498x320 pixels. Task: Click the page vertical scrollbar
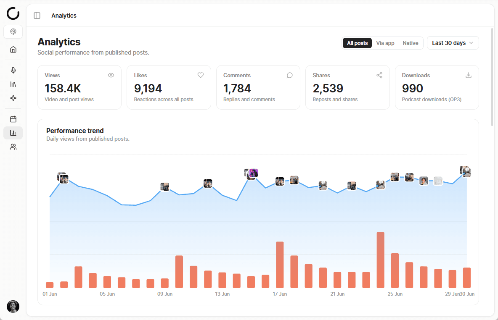coord(492,78)
